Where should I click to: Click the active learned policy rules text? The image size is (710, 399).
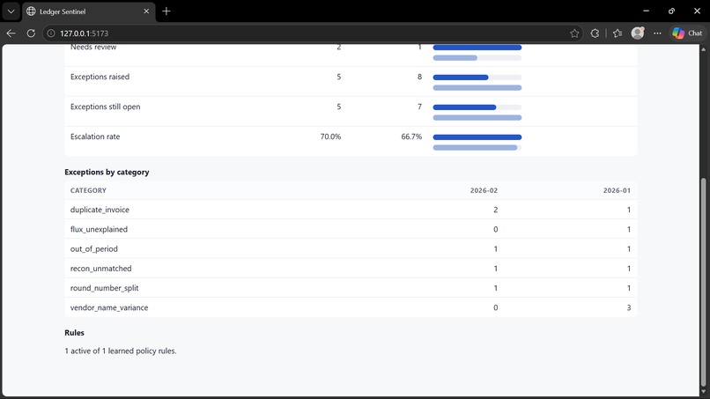pyautogui.click(x=121, y=351)
